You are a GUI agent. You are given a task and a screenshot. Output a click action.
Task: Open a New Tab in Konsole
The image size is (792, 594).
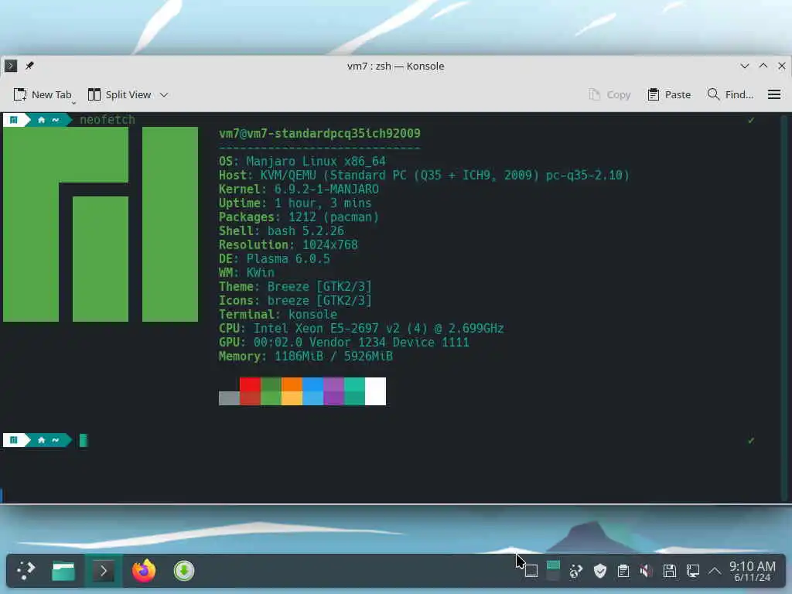point(43,94)
